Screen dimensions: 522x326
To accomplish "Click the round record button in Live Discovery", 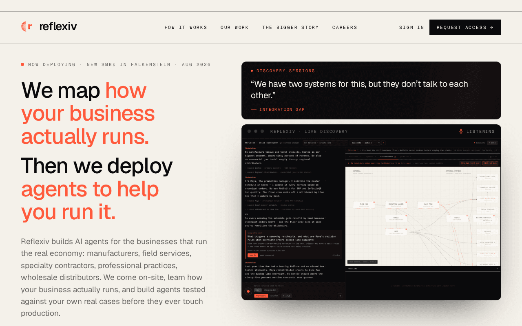I will click(x=248, y=291).
